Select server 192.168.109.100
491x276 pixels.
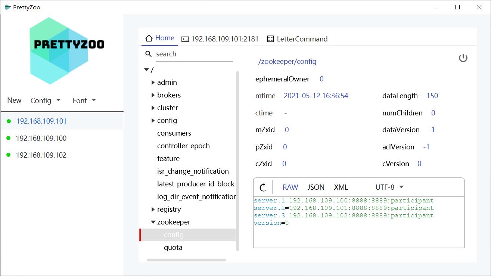[x=62, y=138]
